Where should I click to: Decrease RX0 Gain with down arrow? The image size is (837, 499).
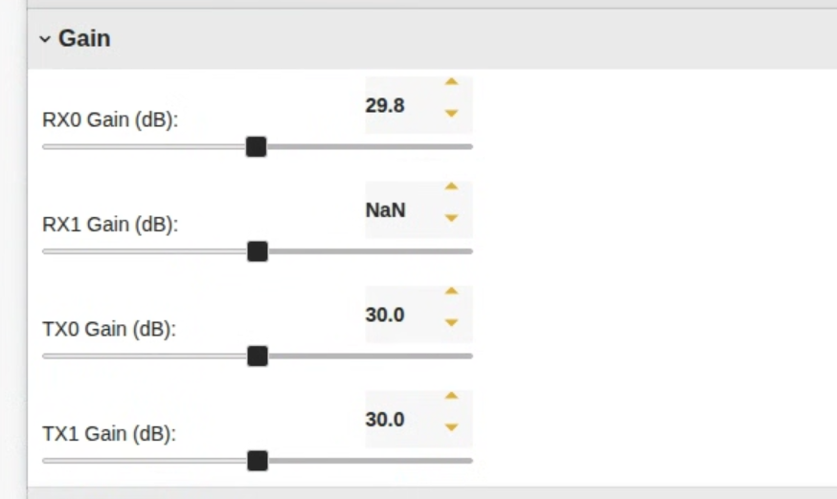[x=452, y=114]
